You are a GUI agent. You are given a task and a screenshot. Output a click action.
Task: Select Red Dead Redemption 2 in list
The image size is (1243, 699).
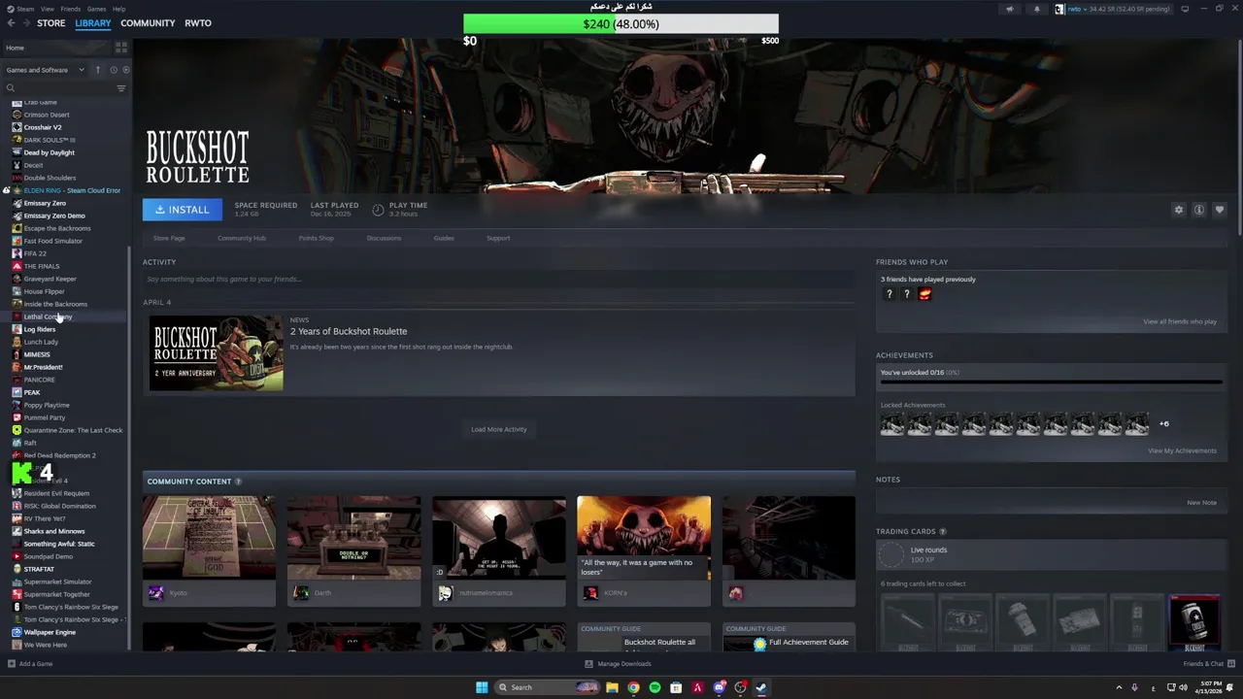(59, 455)
